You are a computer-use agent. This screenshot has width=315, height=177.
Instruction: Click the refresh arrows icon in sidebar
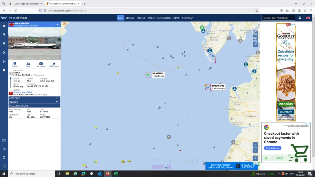coord(4,166)
